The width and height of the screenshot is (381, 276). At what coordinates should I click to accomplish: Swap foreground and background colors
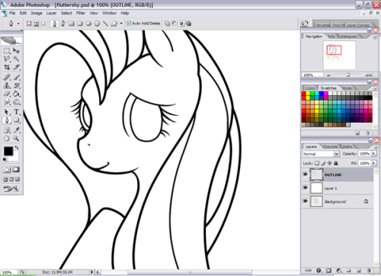tap(17, 147)
